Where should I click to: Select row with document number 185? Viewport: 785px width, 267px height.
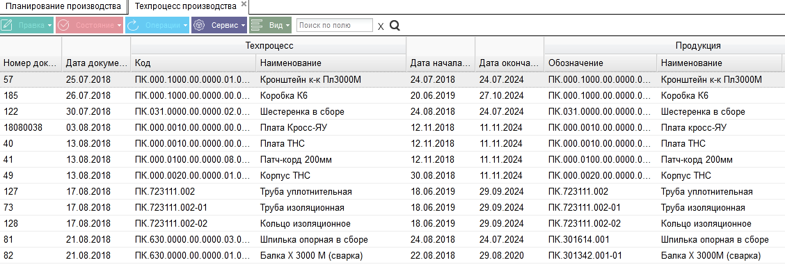tap(392, 95)
